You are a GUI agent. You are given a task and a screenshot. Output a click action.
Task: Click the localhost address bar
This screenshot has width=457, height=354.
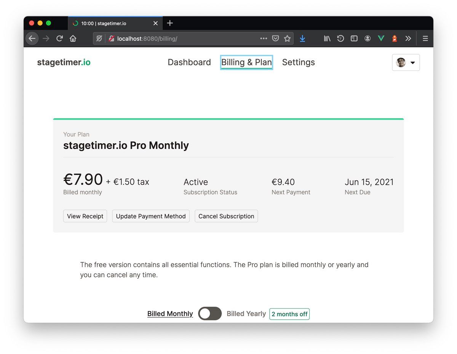183,38
